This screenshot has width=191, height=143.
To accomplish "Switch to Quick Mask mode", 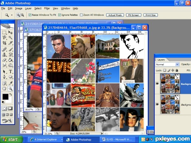I will [10, 108].
